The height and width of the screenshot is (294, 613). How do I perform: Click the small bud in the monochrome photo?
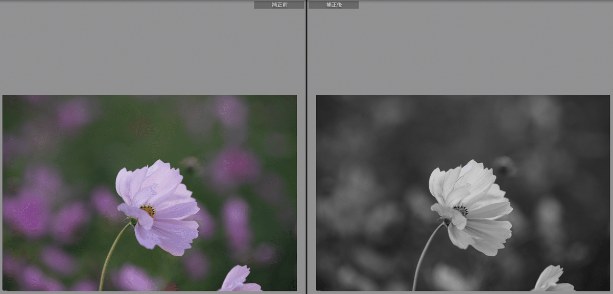(505, 164)
